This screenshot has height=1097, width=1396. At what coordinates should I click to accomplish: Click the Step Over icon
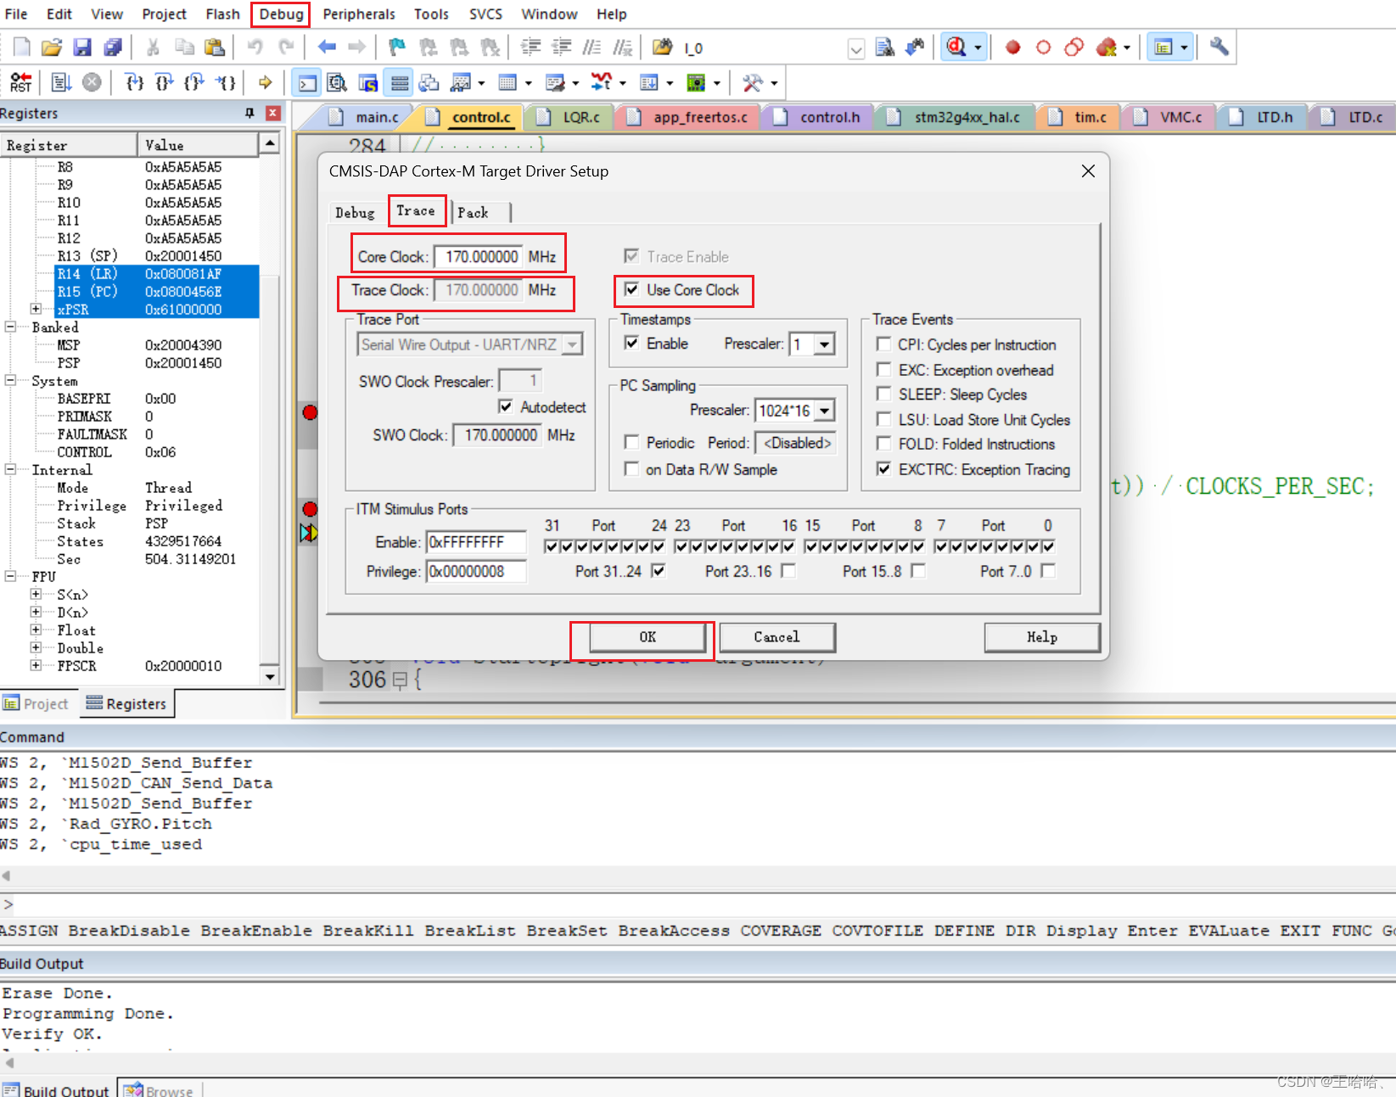click(165, 82)
